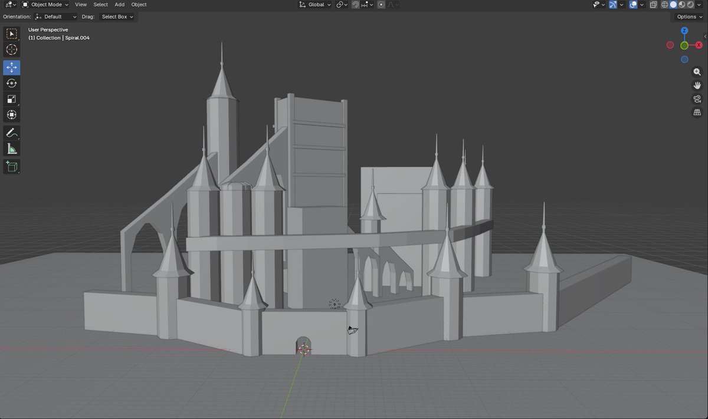Image resolution: width=708 pixels, height=419 pixels.
Task: Open the snapping options dropdown
Action: (x=366, y=5)
